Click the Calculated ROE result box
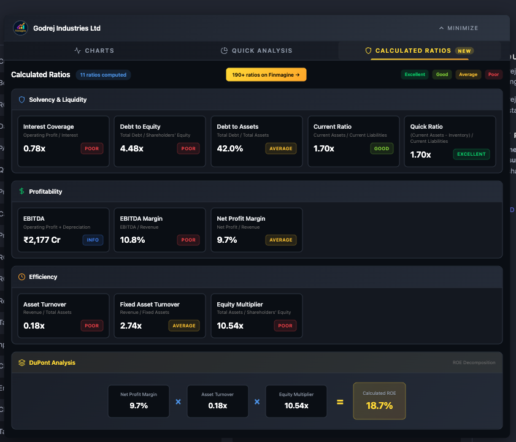The width and height of the screenshot is (516, 442). 379,401
